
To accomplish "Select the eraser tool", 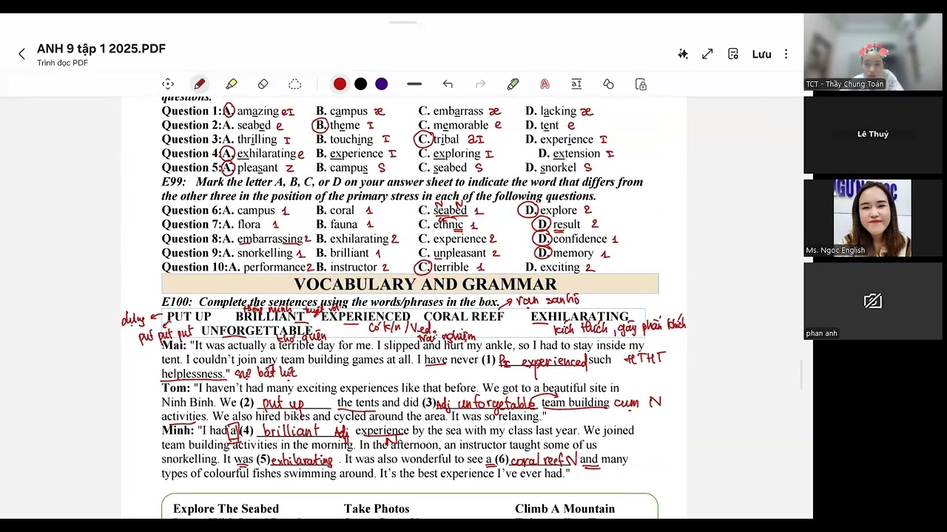I will (263, 84).
